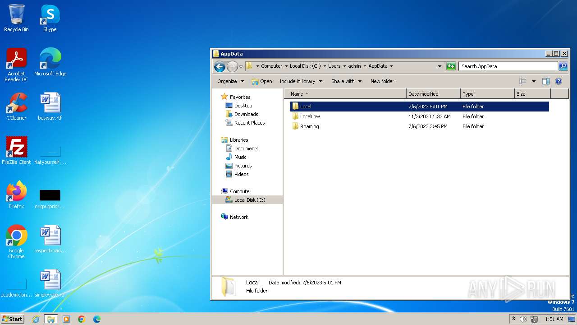Sort by Type column header
This screenshot has width=577, height=325.
487,94
